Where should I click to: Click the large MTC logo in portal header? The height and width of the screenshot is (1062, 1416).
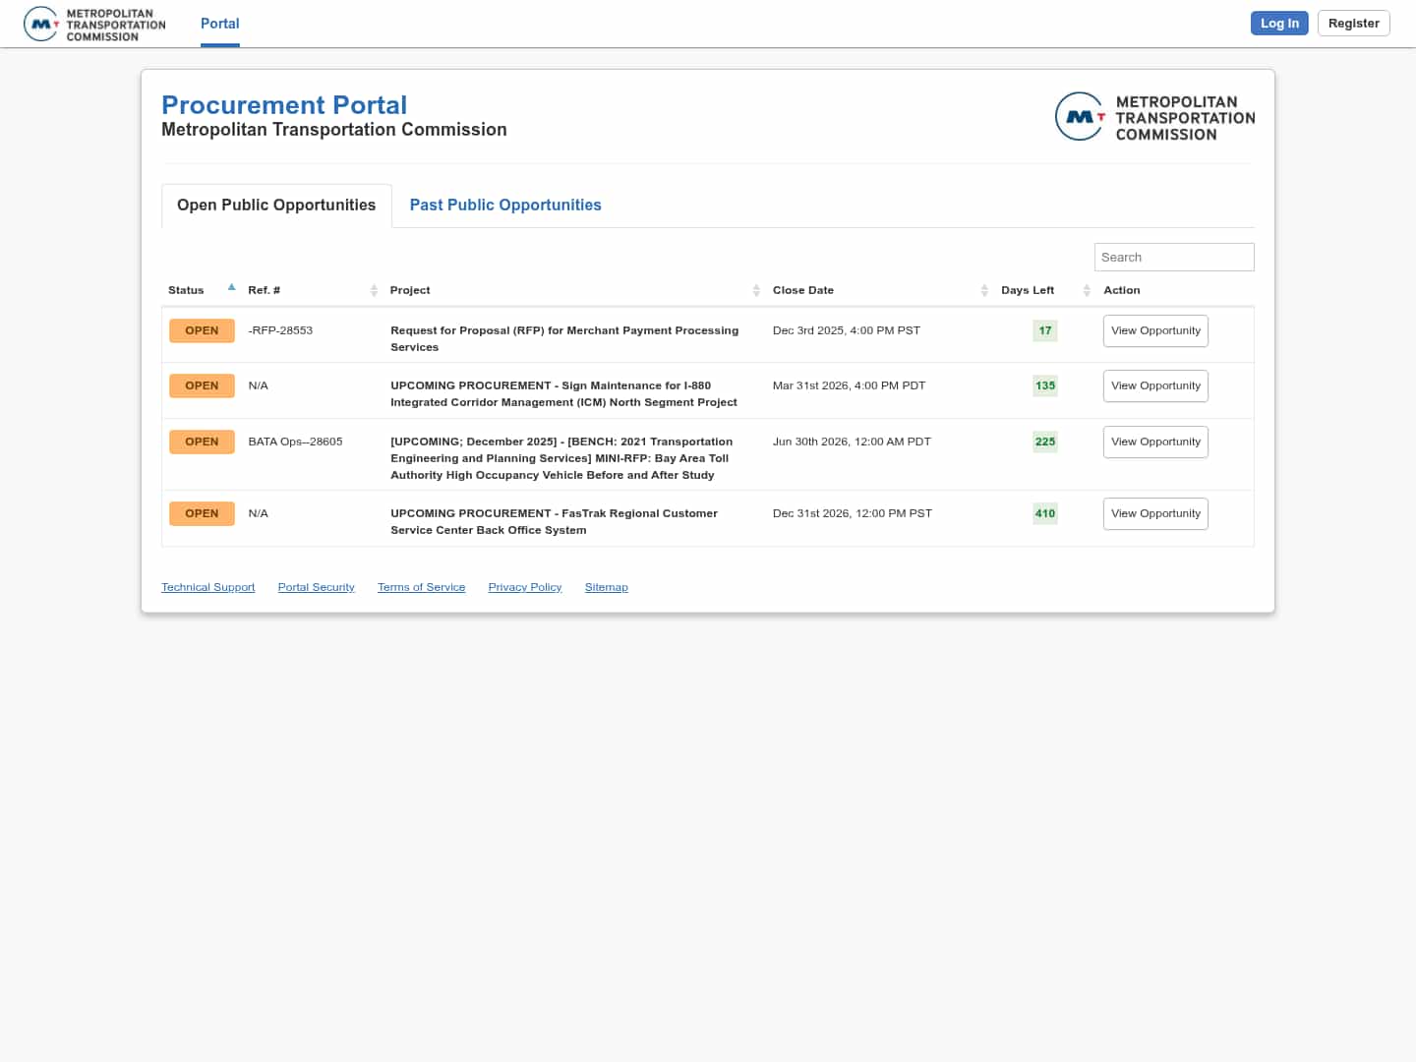(1154, 117)
